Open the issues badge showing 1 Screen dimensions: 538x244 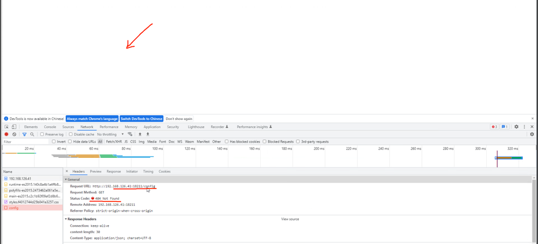click(505, 127)
